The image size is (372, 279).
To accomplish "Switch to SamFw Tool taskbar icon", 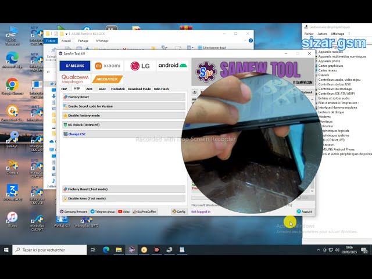I will point(131,250).
